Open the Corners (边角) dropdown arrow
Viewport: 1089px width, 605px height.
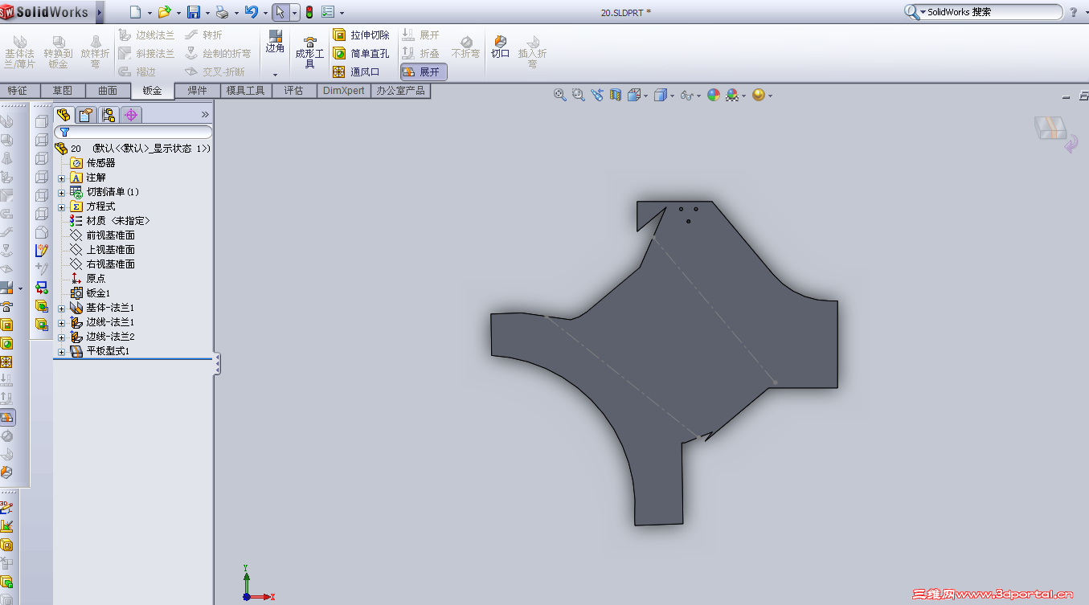(x=275, y=75)
